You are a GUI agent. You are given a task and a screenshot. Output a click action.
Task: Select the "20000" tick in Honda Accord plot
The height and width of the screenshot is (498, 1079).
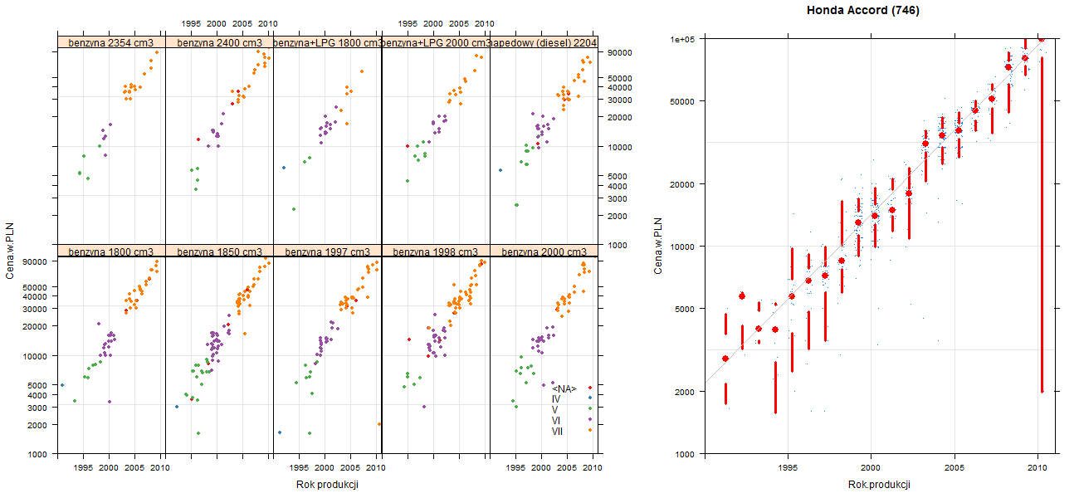click(x=684, y=183)
